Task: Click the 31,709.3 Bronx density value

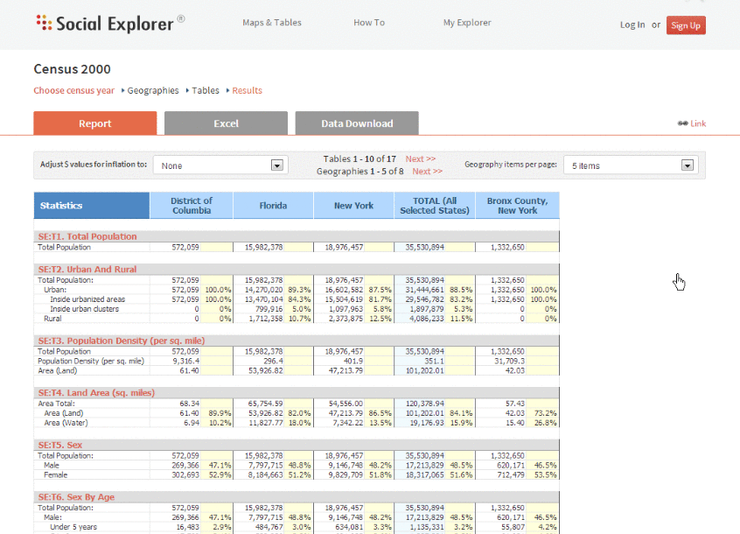Action: pos(509,361)
